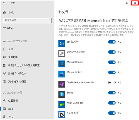139x120 pixels.
Task: Select the clipboard icon for 手書き入力
Action: [4, 65]
